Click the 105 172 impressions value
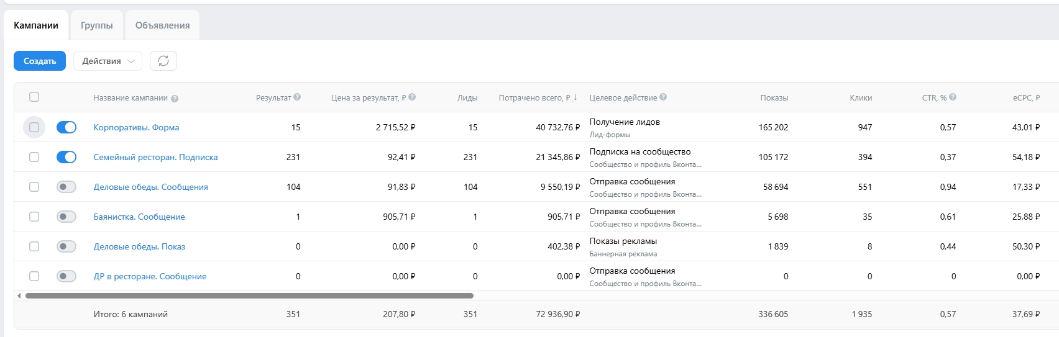The height and width of the screenshot is (337, 1059). click(773, 157)
